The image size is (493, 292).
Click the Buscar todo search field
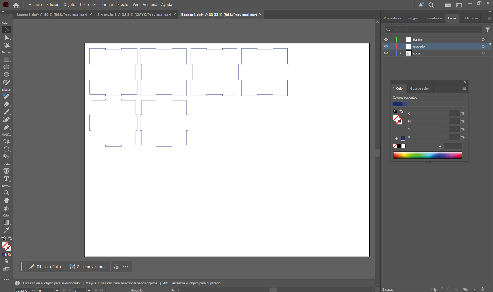[x=436, y=30]
